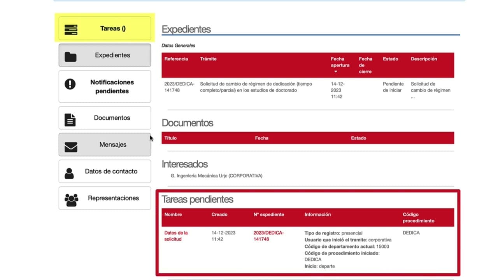Click the Datos Generales label
Viewport: 498px width, 280px height.
click(178, 45)
